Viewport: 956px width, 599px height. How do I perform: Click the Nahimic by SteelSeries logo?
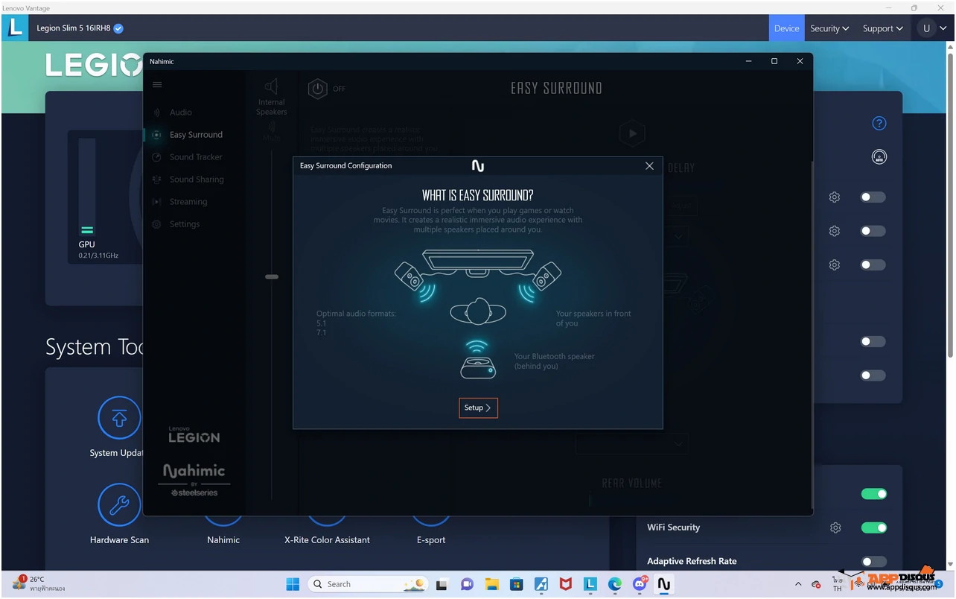194,480
